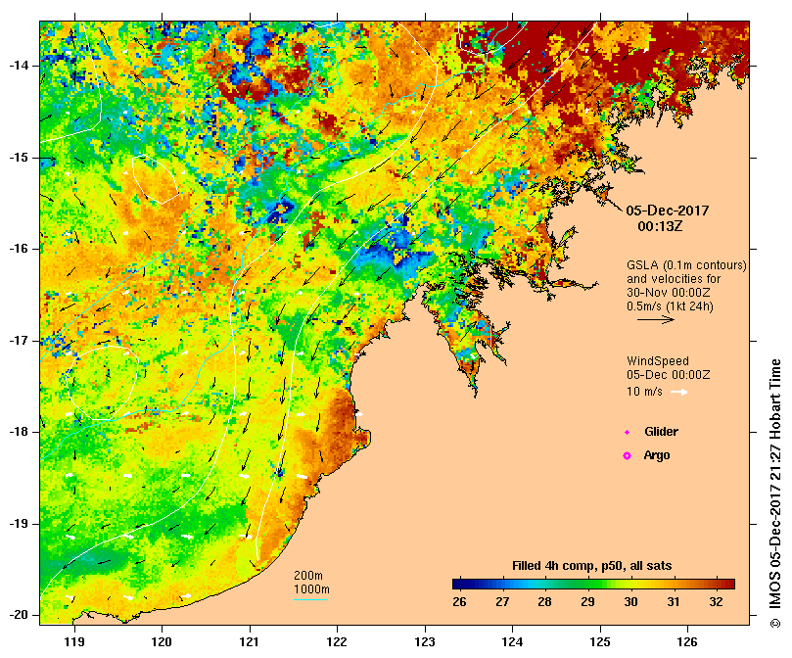Screen dimensions: 792x658
Task: Click the IMOS Hobart Time vertical credit
Action: click(x=774, y=493)
